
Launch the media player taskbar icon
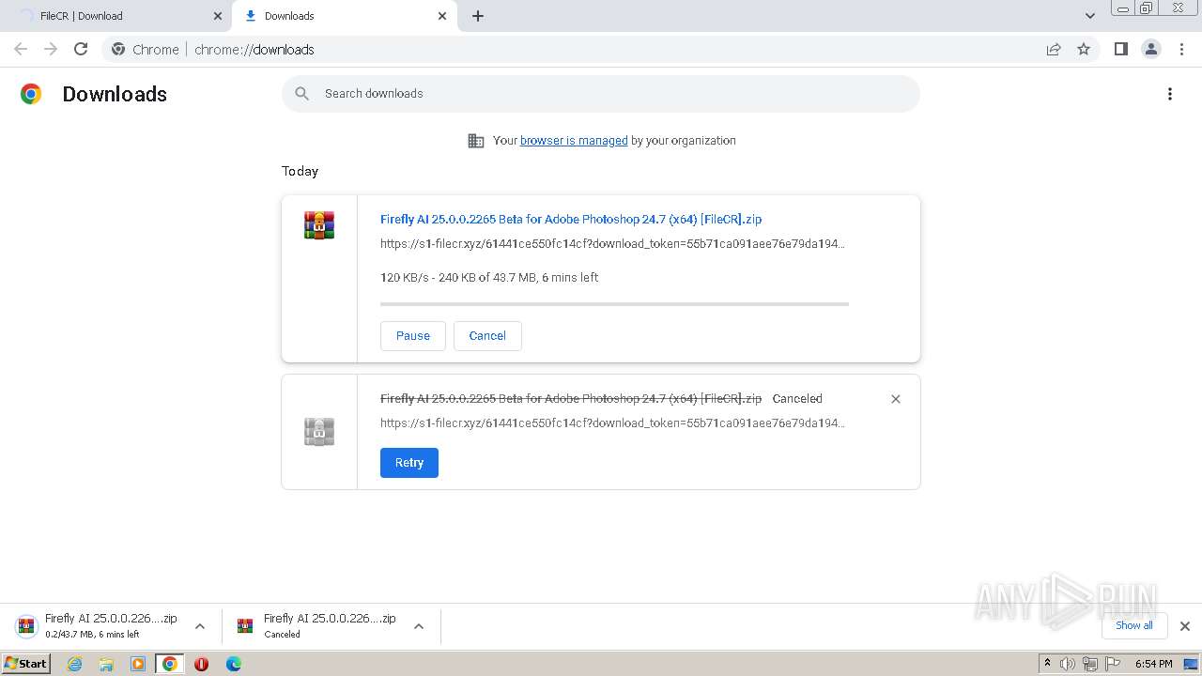138,664
